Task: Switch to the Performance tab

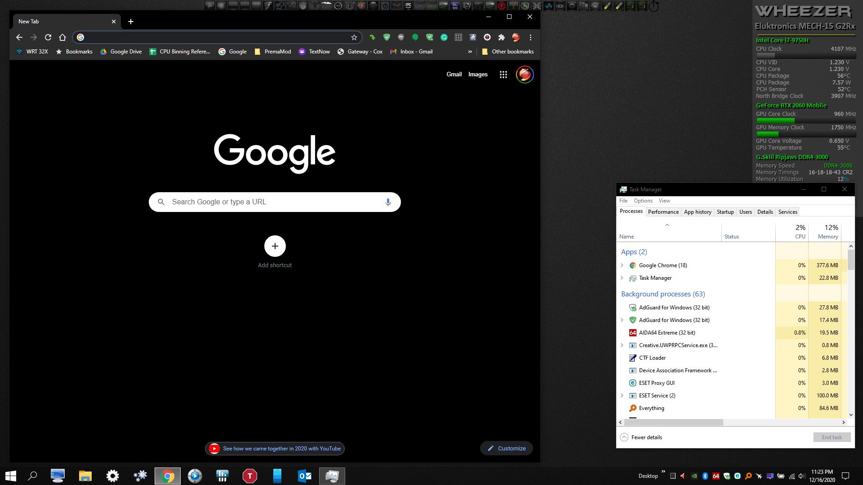Action: point(663,212)
